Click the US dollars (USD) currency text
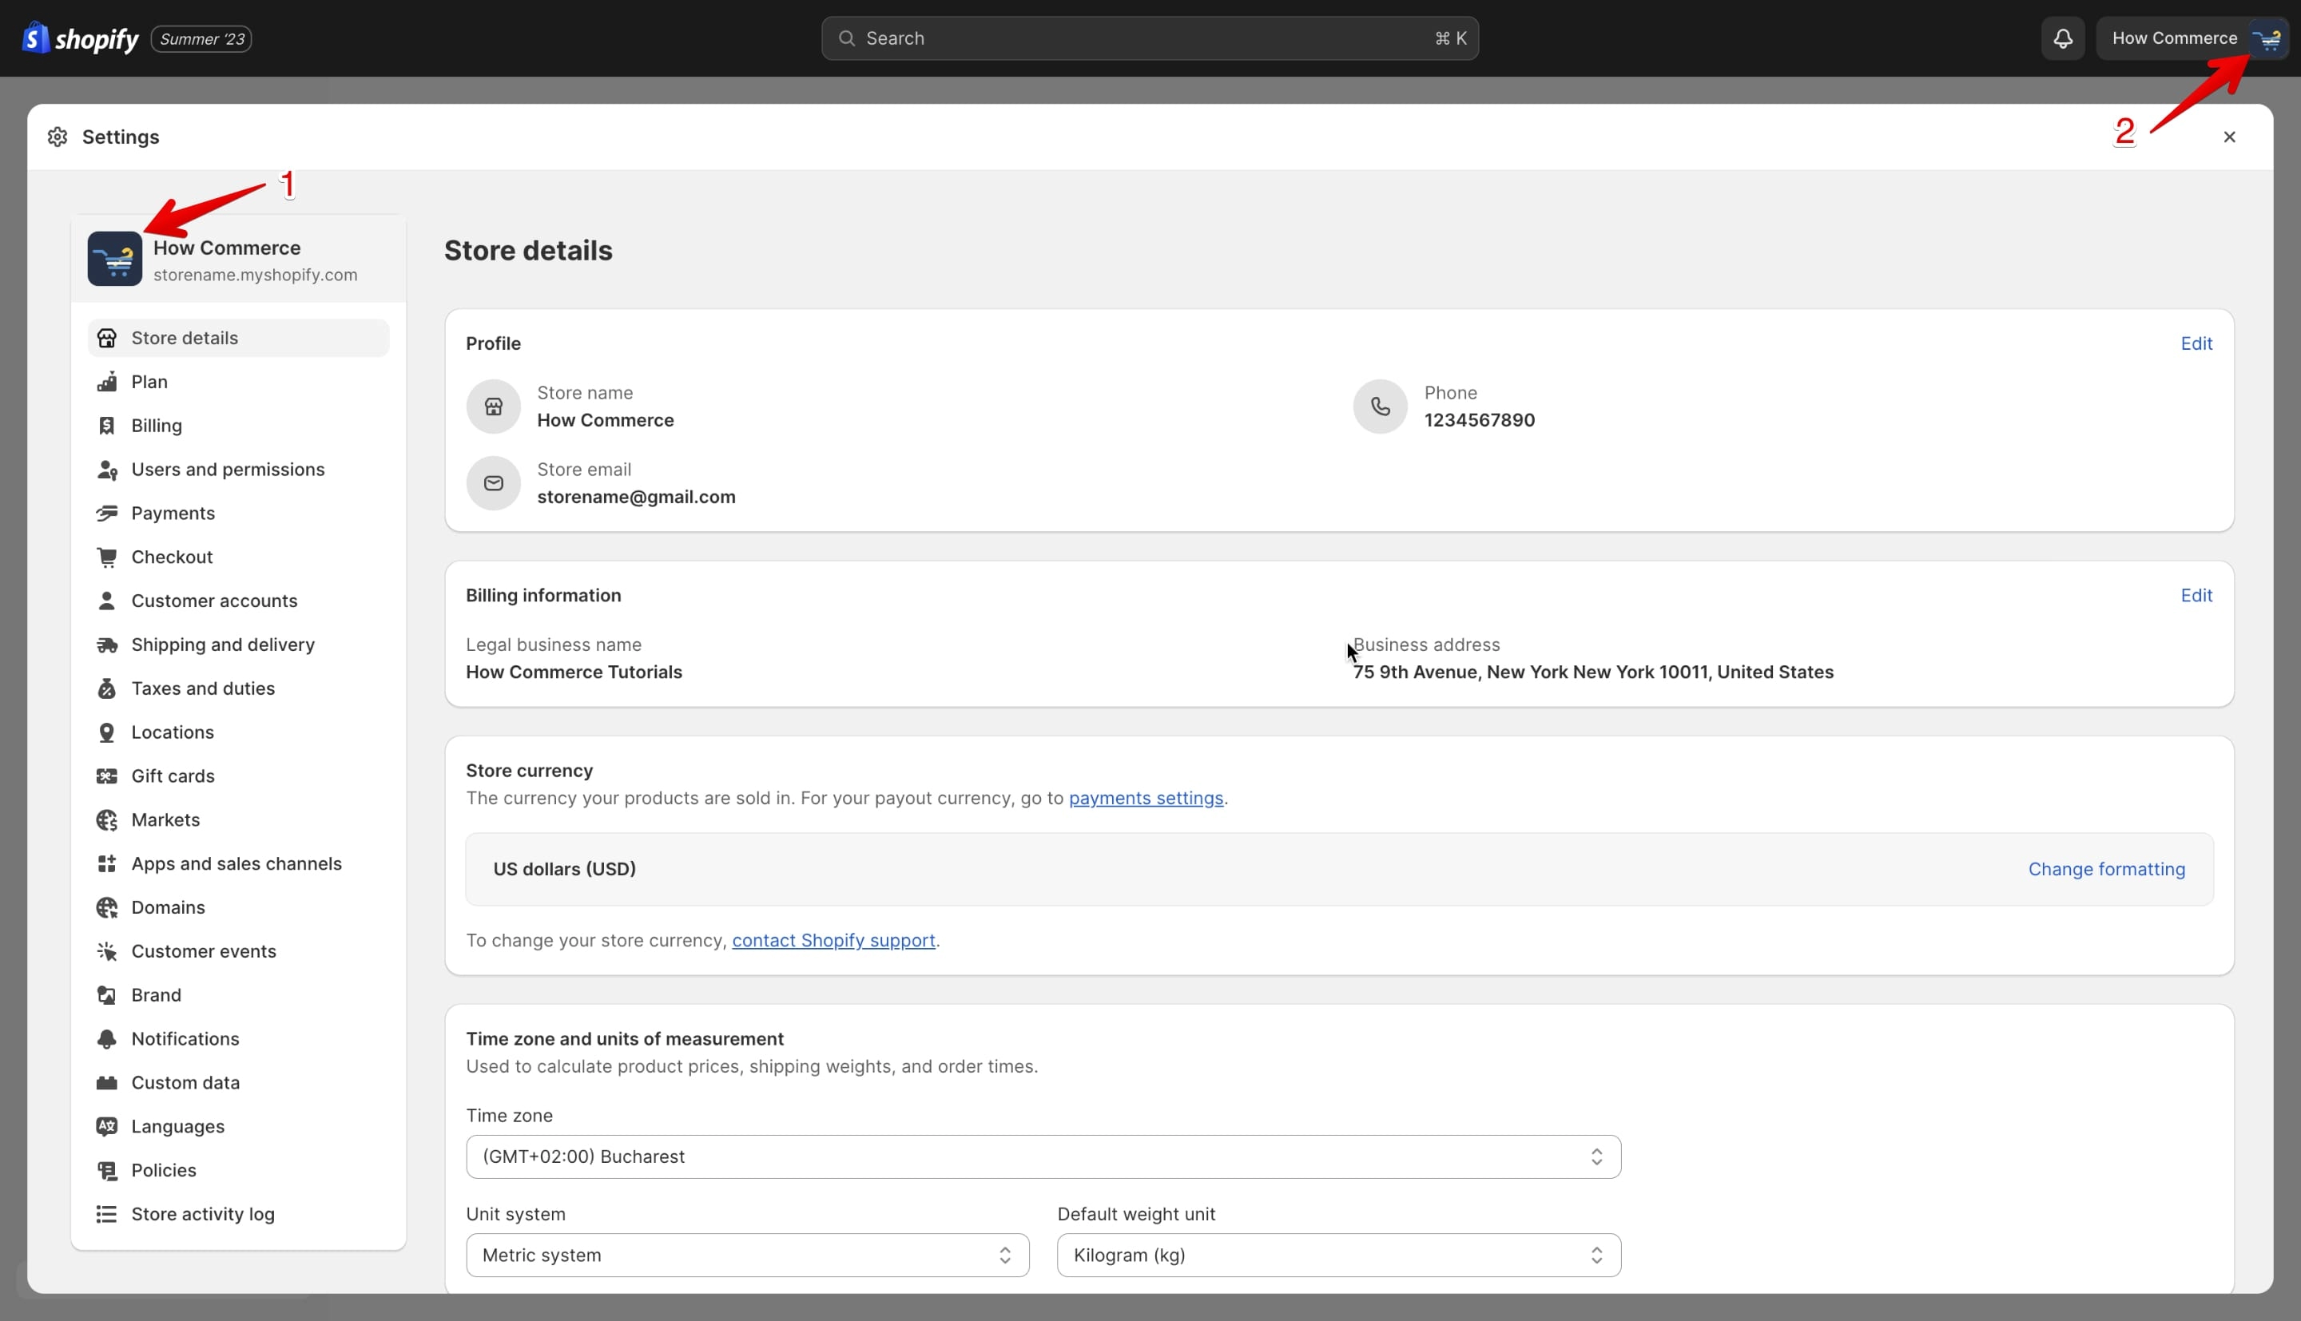 click(563, 868)
